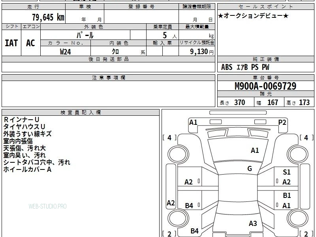Select the クロ interior color value

[x=115, y=52]
